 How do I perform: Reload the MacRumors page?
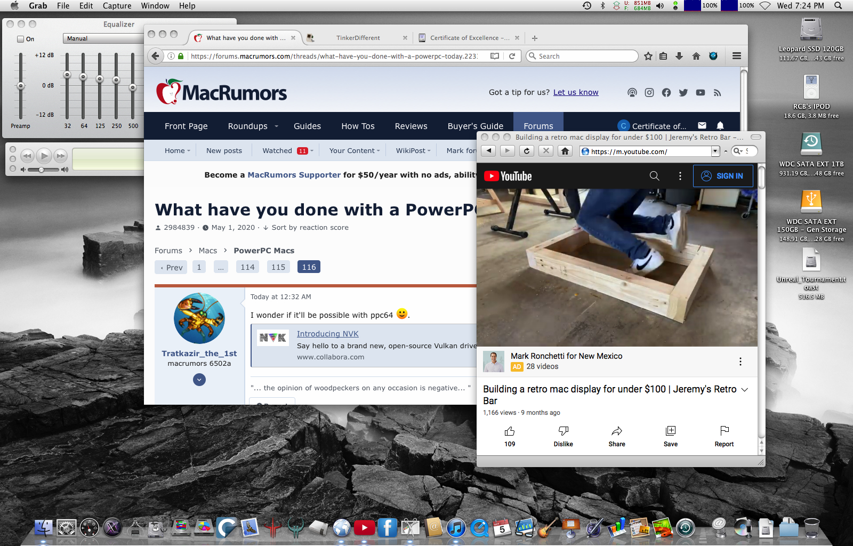click(512, 56)
